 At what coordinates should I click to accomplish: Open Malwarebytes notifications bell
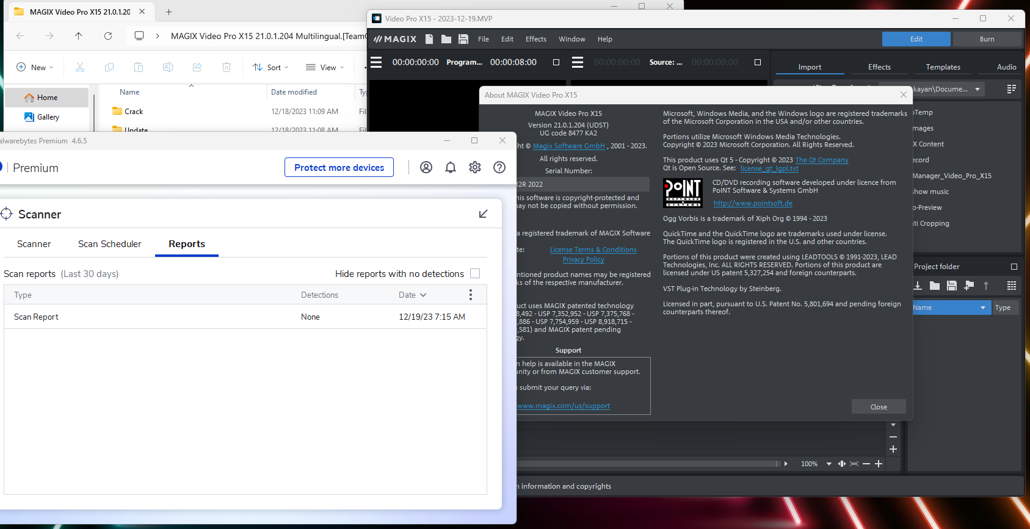(x=451, y=167)
